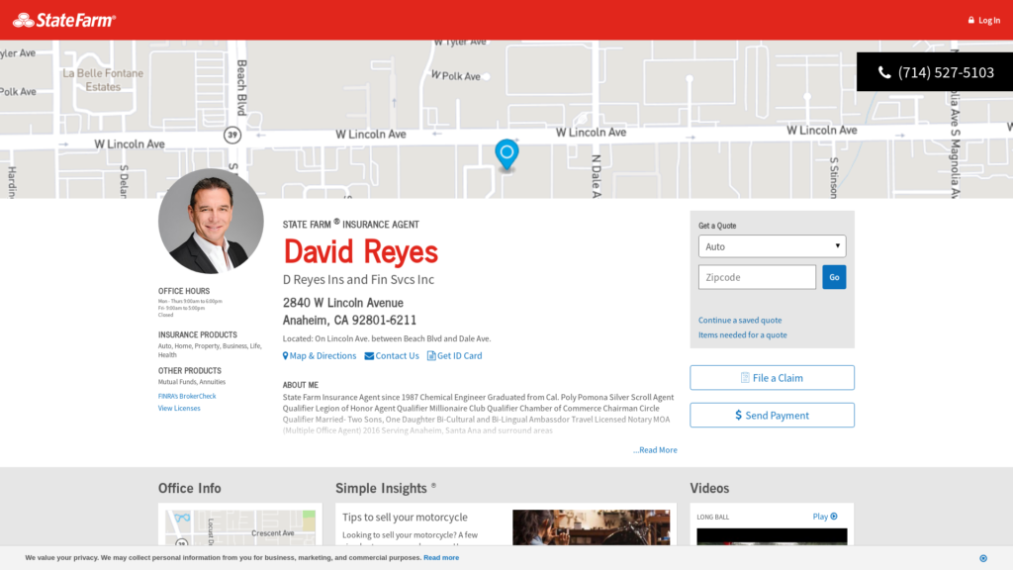Image resolution: width=1013 pixels, height=570 pixels.
Task: Focus the Zipcode input field
Action: [x=757, y=277]
